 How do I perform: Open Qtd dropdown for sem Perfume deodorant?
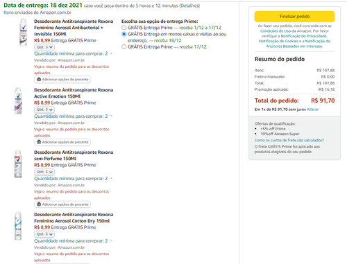click(x=44, y=172)
